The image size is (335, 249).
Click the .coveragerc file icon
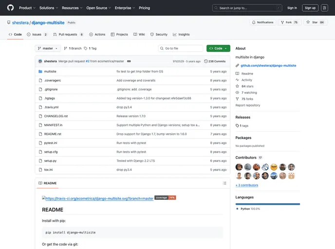point(40,80)
